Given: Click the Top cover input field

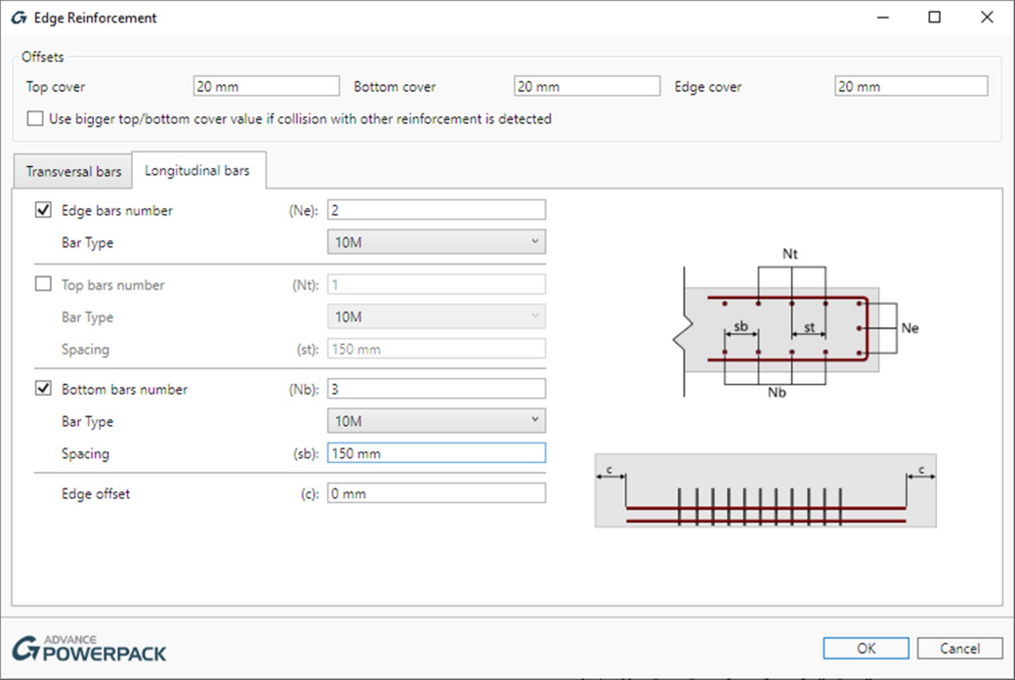Looking at the screenshot, I should click(266, 87).
